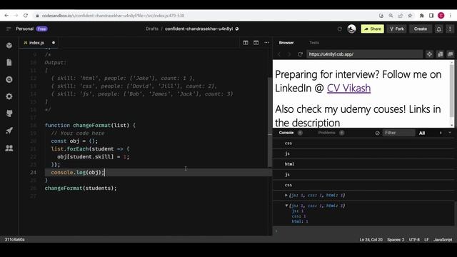This screenshot has height=257, width=457.
Task: Open the hamburger menu next to Personal
Action: 9,29
